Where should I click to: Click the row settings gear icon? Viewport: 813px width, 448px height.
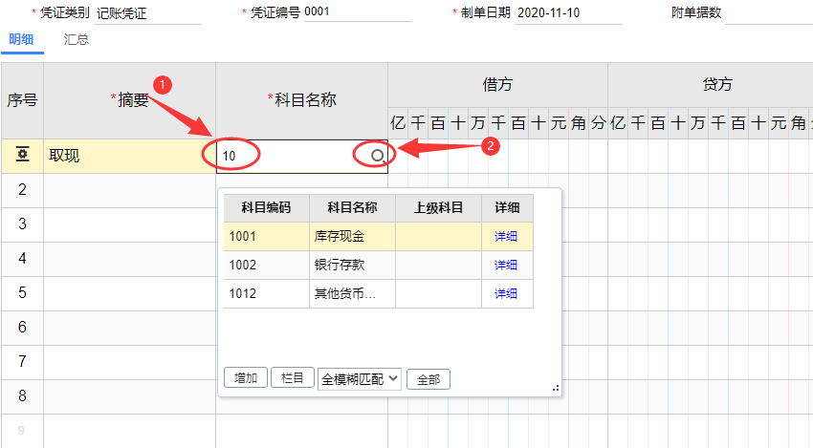22,155
